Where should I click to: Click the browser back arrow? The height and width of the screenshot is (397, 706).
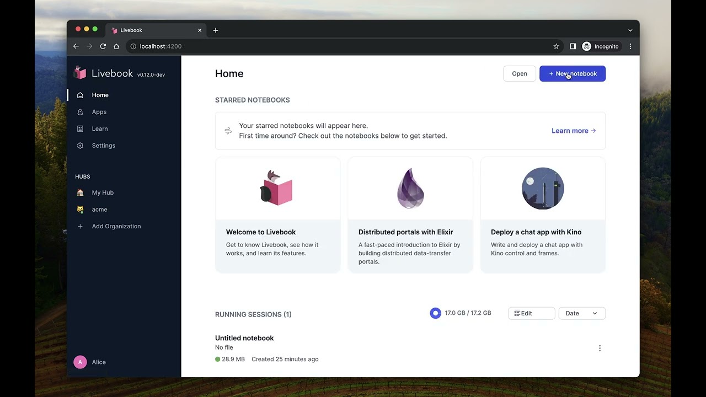pos(76,46)
